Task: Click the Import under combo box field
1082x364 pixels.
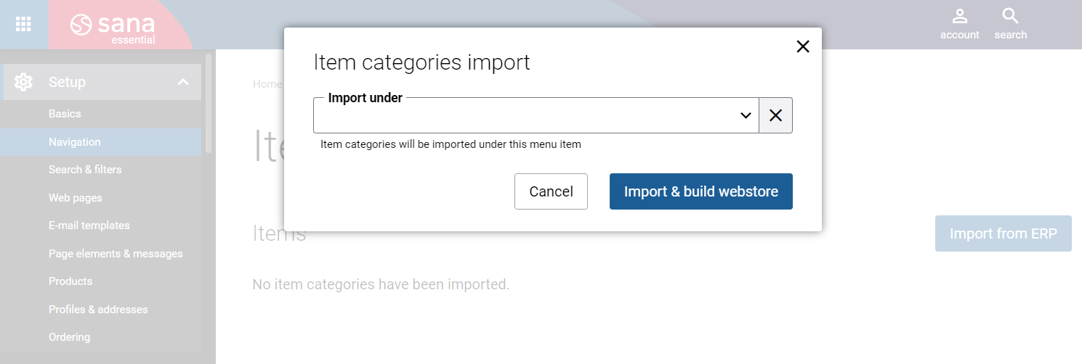Action: coord(523,116)
